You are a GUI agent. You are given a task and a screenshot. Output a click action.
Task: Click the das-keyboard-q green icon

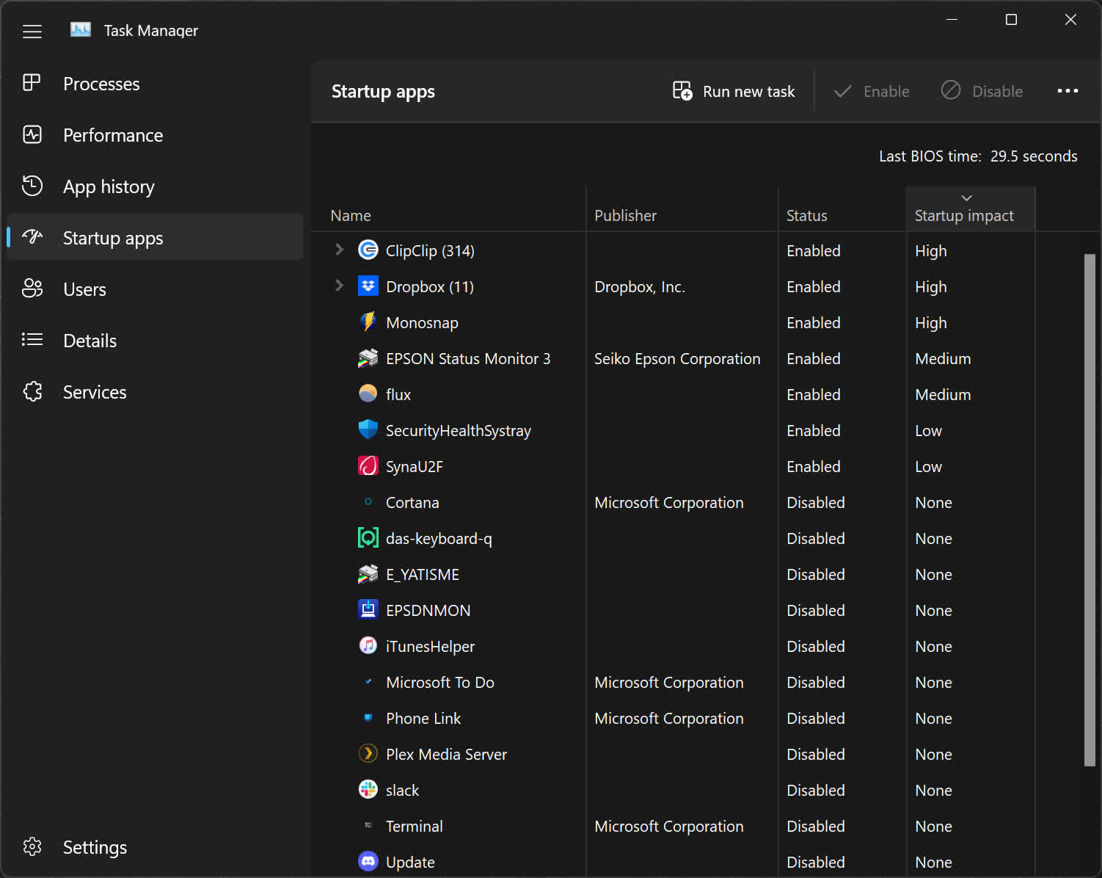click(x=368, y=538)
